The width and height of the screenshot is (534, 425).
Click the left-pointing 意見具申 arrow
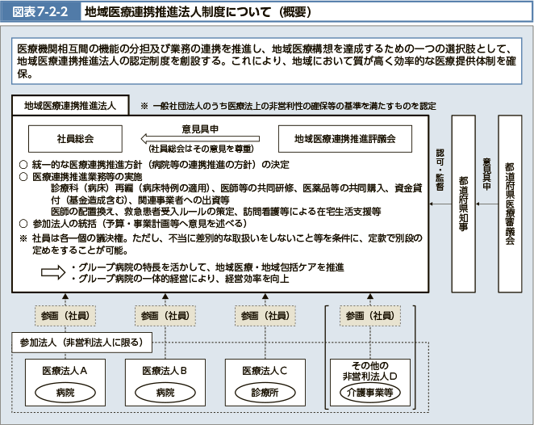point(200,138)
